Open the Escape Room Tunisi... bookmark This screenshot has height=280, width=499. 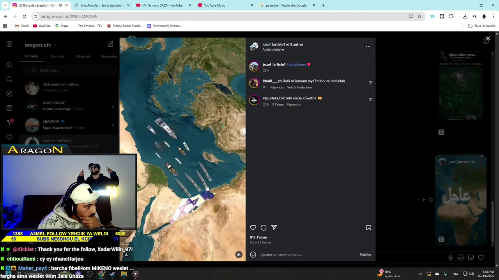[124, 26]
